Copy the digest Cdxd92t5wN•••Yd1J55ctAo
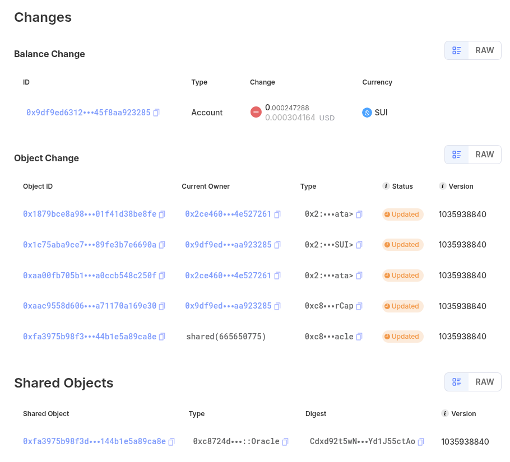 tap(421, 442)
